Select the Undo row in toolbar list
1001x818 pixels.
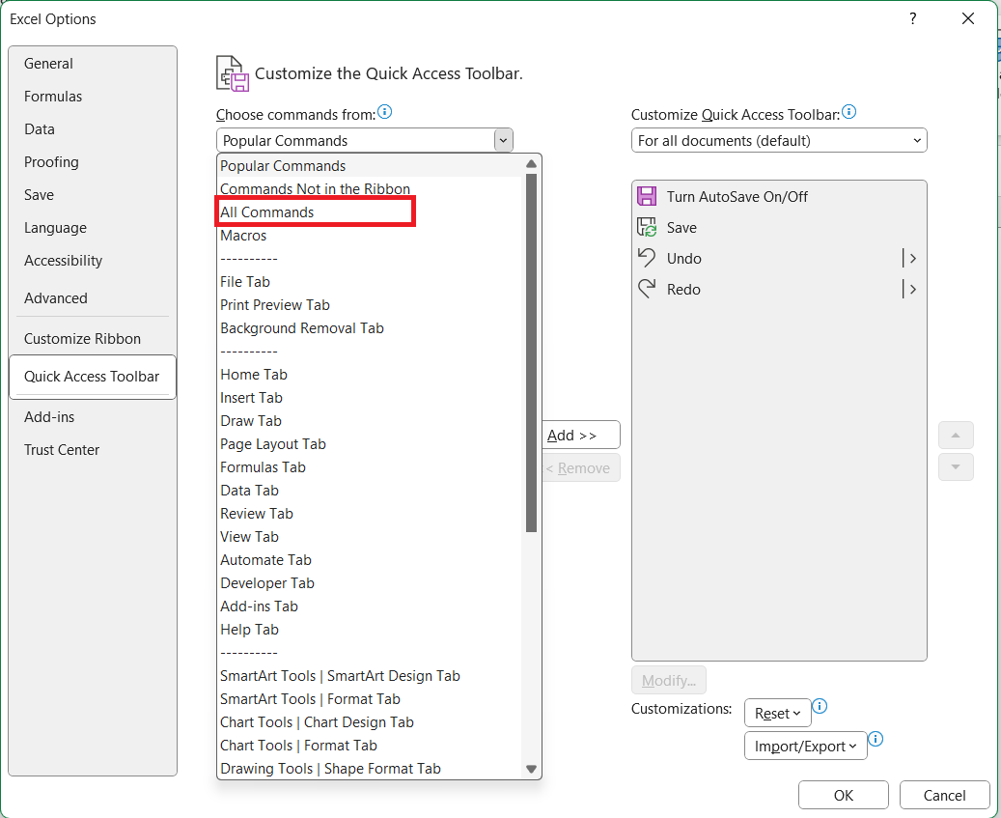coord(779,258)
